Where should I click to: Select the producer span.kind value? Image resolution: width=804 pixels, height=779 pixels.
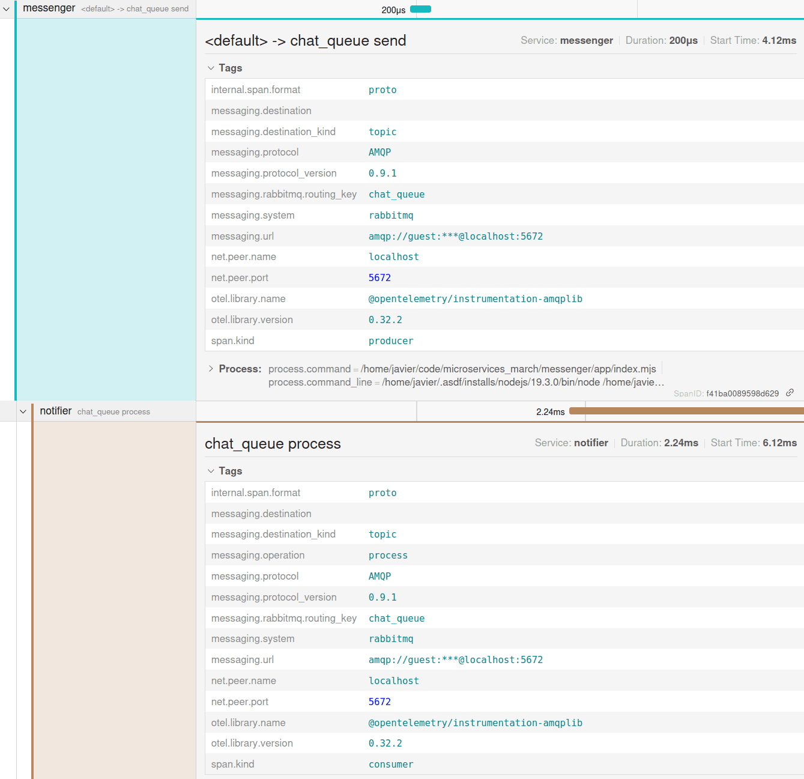click(x=391, y=341)
